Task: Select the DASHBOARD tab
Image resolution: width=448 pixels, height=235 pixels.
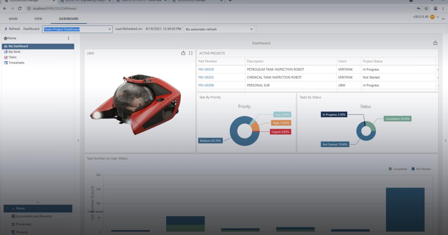Action: click(x=69, y=19)
